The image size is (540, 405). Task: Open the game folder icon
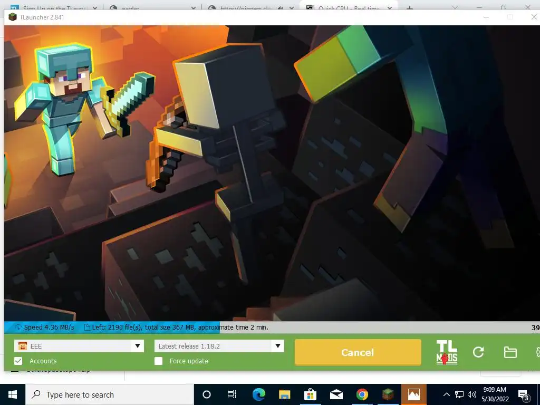510,352
